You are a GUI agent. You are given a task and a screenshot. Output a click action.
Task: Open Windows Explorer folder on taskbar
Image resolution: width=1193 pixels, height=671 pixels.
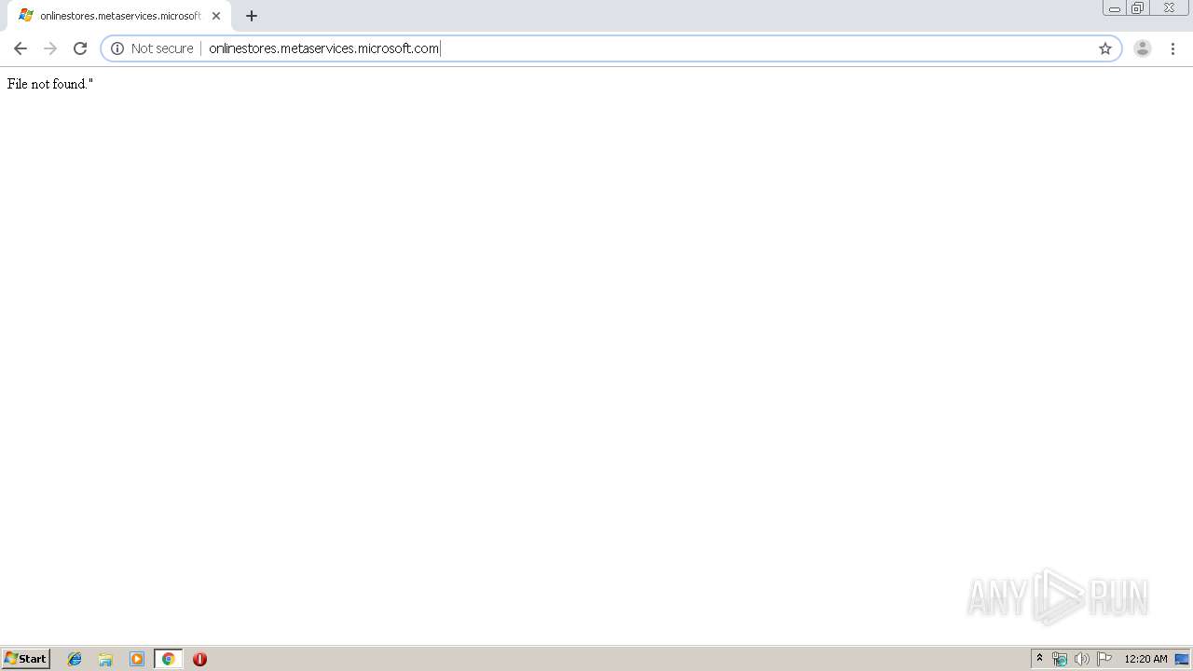105,659
